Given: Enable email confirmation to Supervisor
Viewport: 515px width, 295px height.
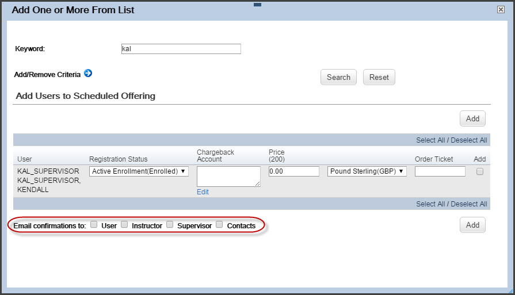Looking at the screenshot, I should (x=170, y=224).
